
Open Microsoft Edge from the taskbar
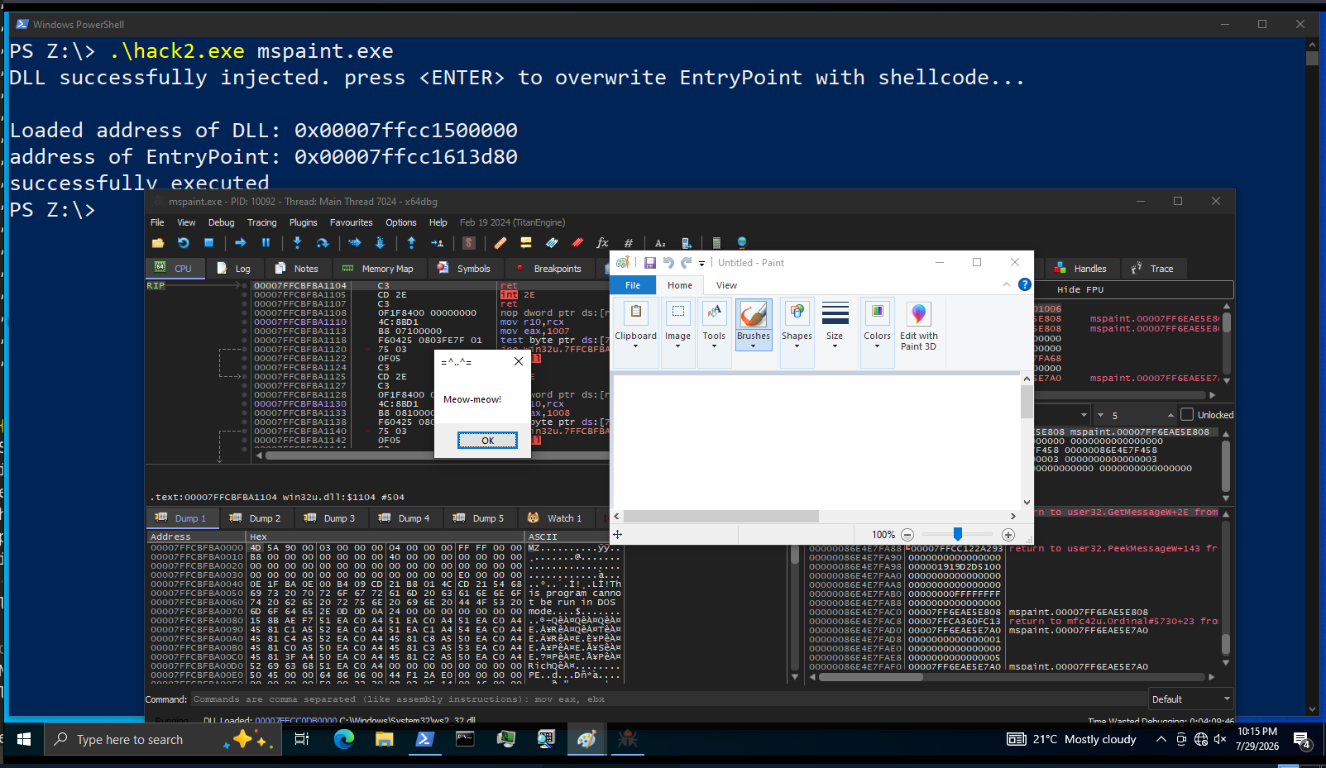click(343, 739)
